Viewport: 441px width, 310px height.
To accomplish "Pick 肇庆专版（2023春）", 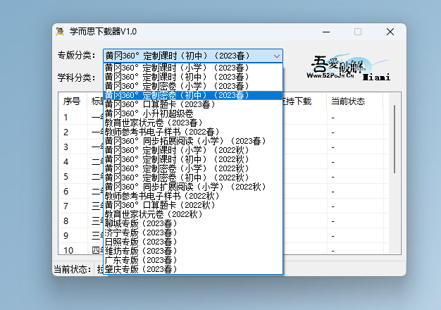I will point(193,269).
